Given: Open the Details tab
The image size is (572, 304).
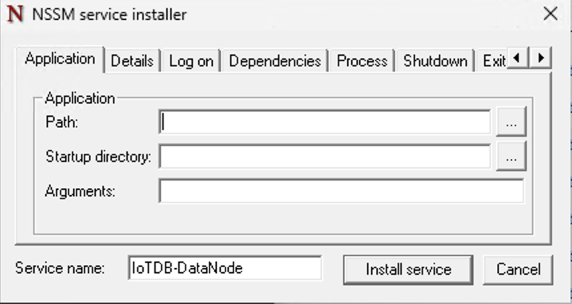Looking at the screenshot, I should point(132,61).
